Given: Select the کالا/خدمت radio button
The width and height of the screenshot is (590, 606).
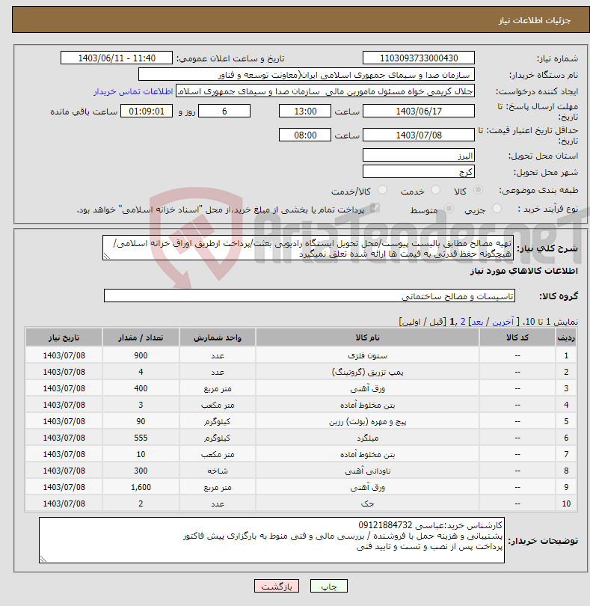Looking at the screenshot, I should (382, 190).
